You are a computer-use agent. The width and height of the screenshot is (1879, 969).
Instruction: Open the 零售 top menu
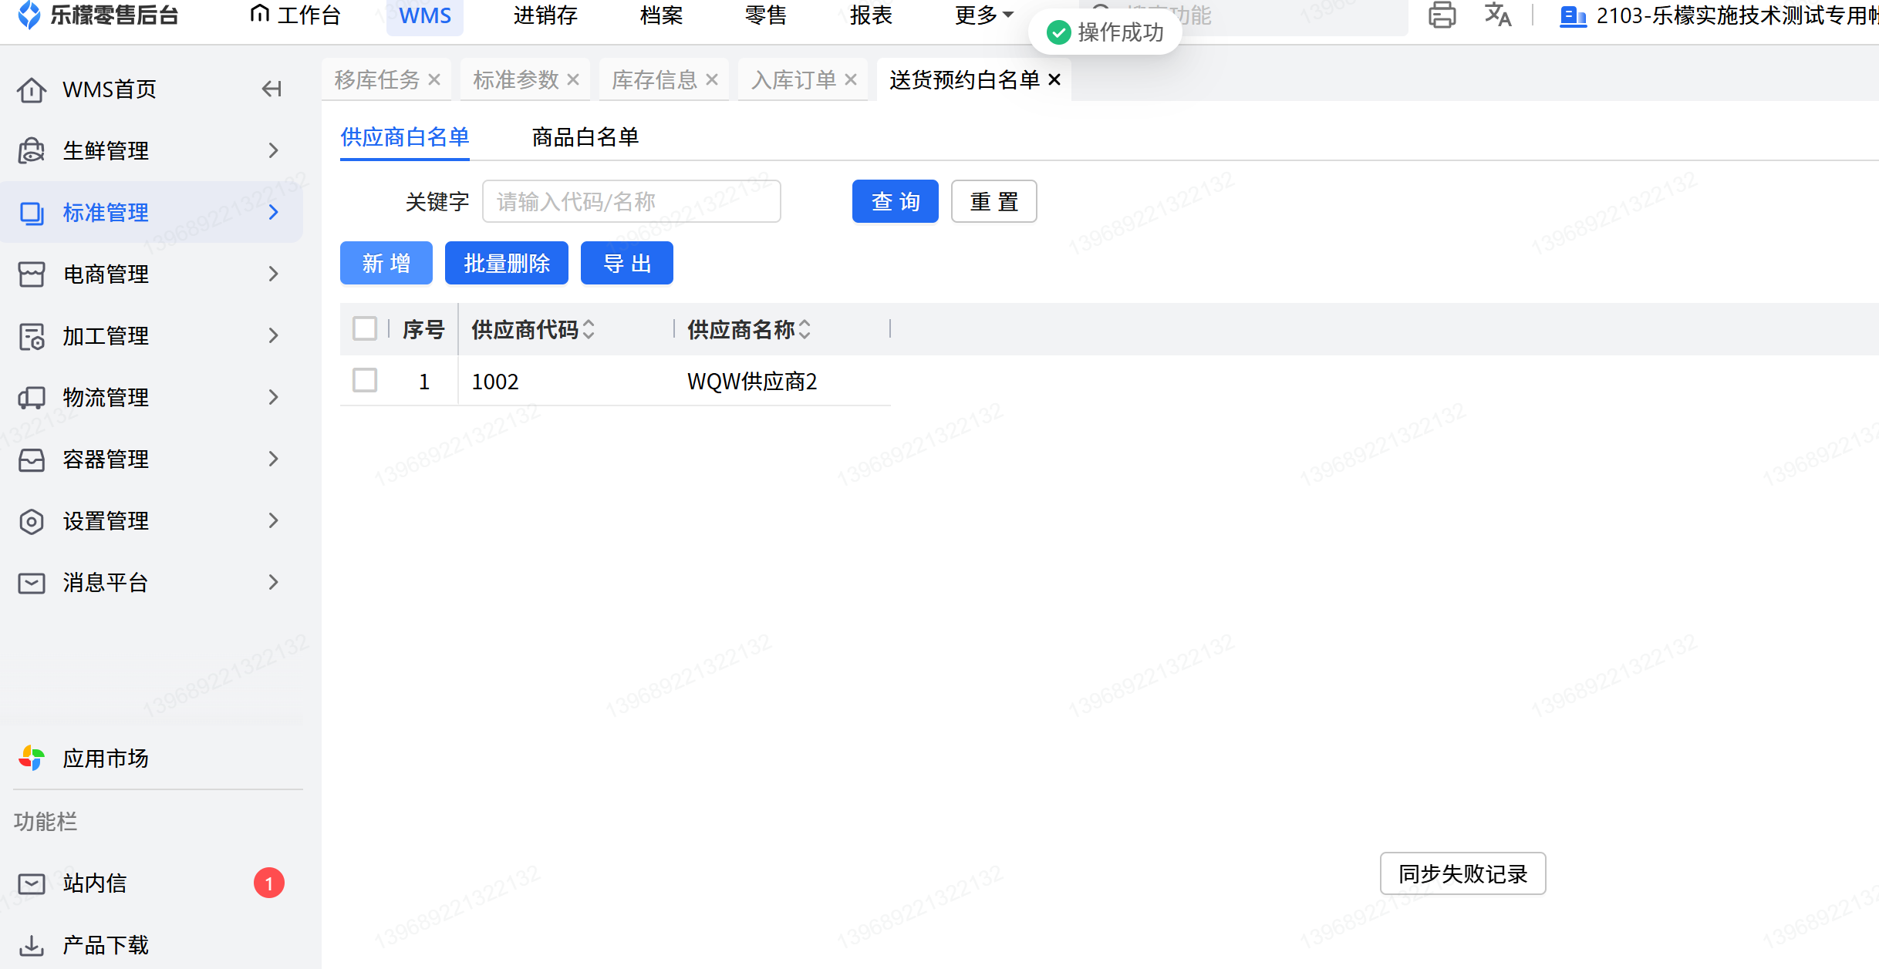(766, 15)
